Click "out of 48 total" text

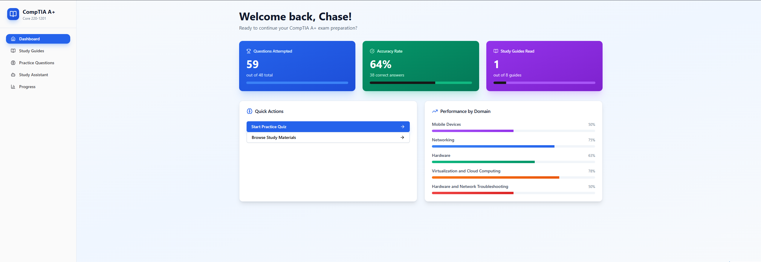[259, 75]
